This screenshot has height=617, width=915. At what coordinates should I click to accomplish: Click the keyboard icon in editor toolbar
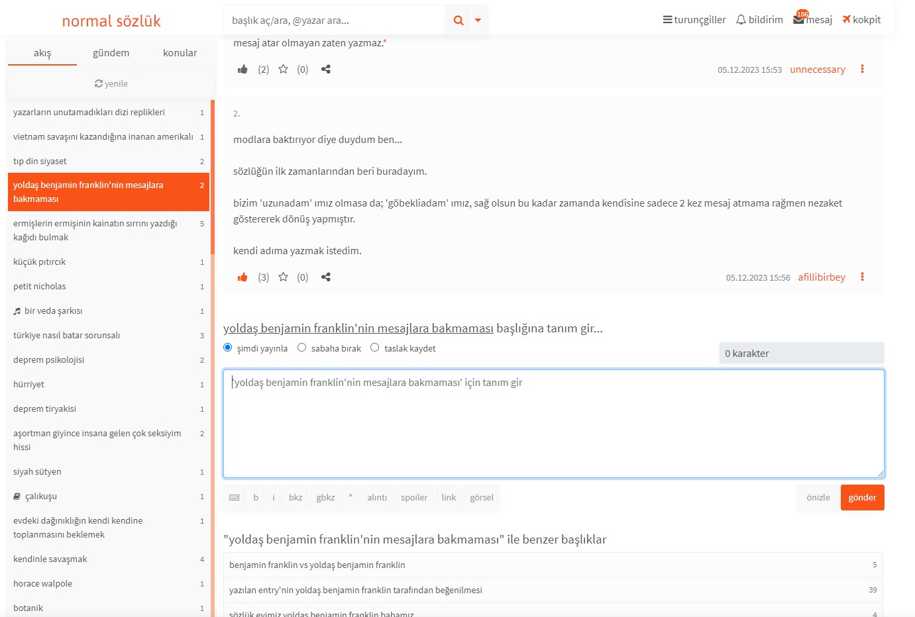tap(235, 498)
